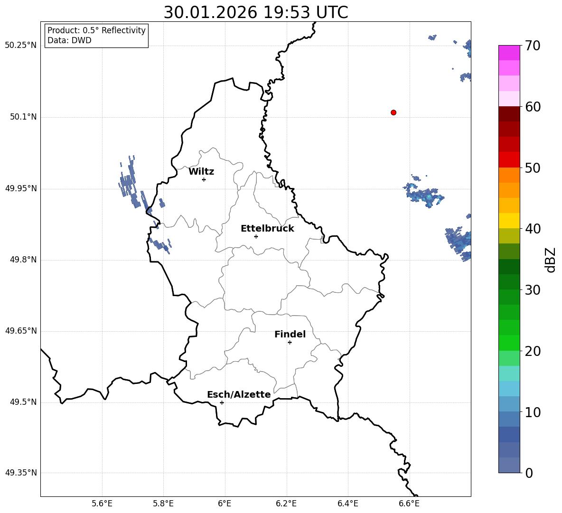Screen dimensions: 562x513
Task: Click the 40 colorbar tick label
Action: tap(533, 229)
